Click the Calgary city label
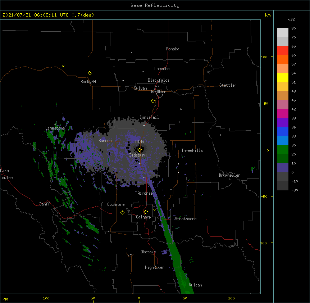 (144, 217)
